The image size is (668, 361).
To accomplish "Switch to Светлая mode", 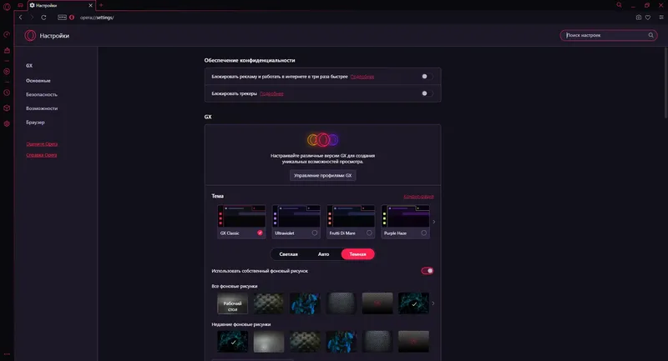I will coord(288,254).
